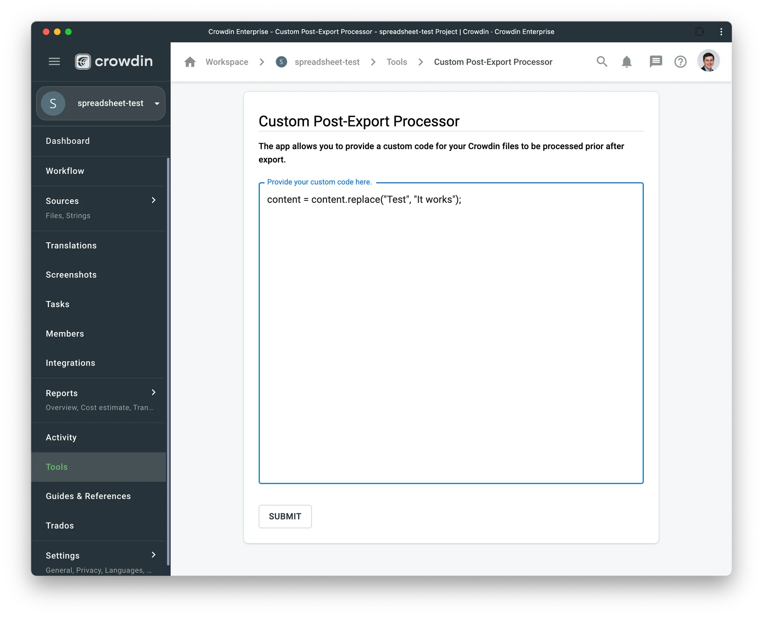Viewport: 763px width, 617px height.
Task: Click the Tools breadcrumb link
Action: [x=397, y=62]
